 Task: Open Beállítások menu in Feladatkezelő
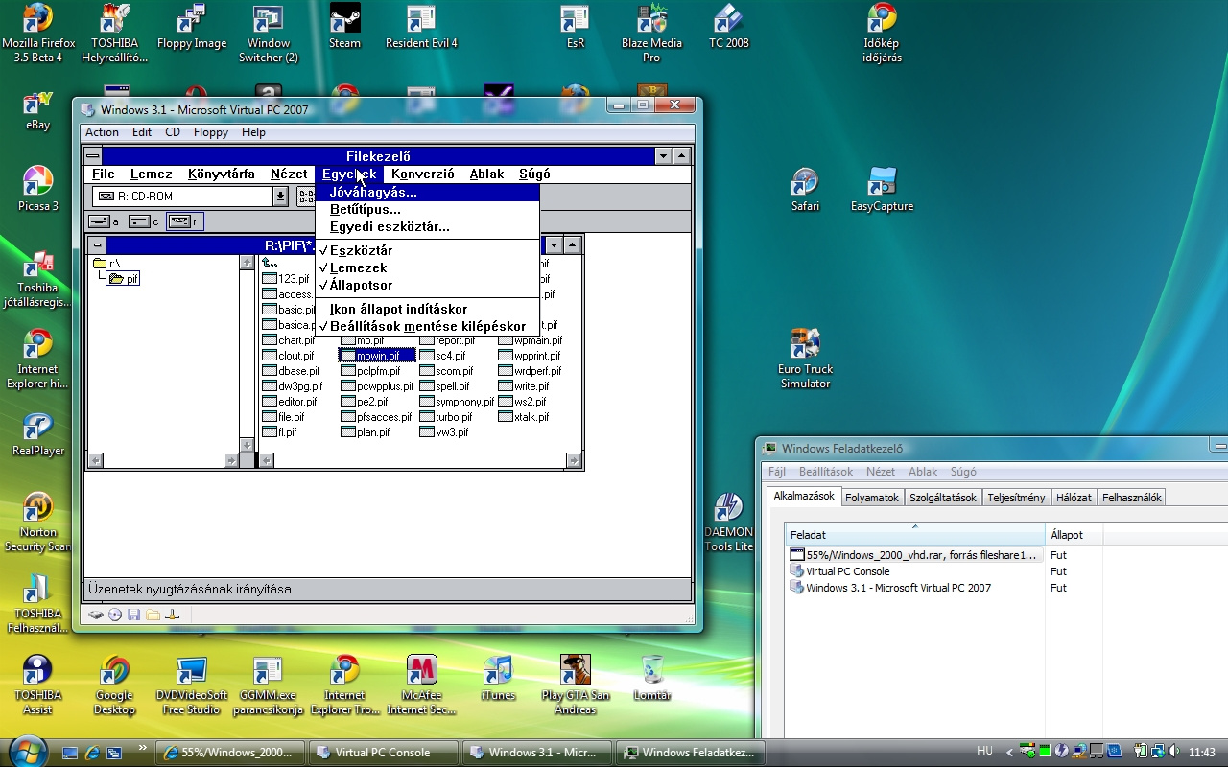[x=826, y=472]
